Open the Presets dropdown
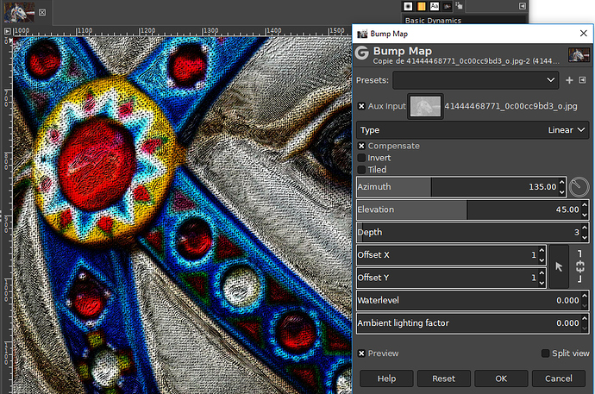The width and height of the screenshot is (595, 394). point(475,80)
